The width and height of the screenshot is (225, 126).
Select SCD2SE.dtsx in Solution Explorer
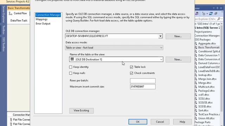(205, 103)
